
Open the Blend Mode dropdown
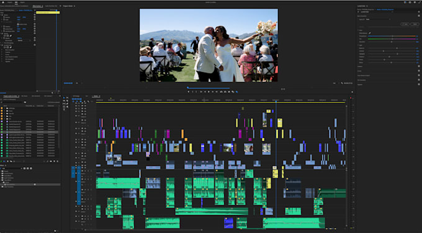pos(24,40)
